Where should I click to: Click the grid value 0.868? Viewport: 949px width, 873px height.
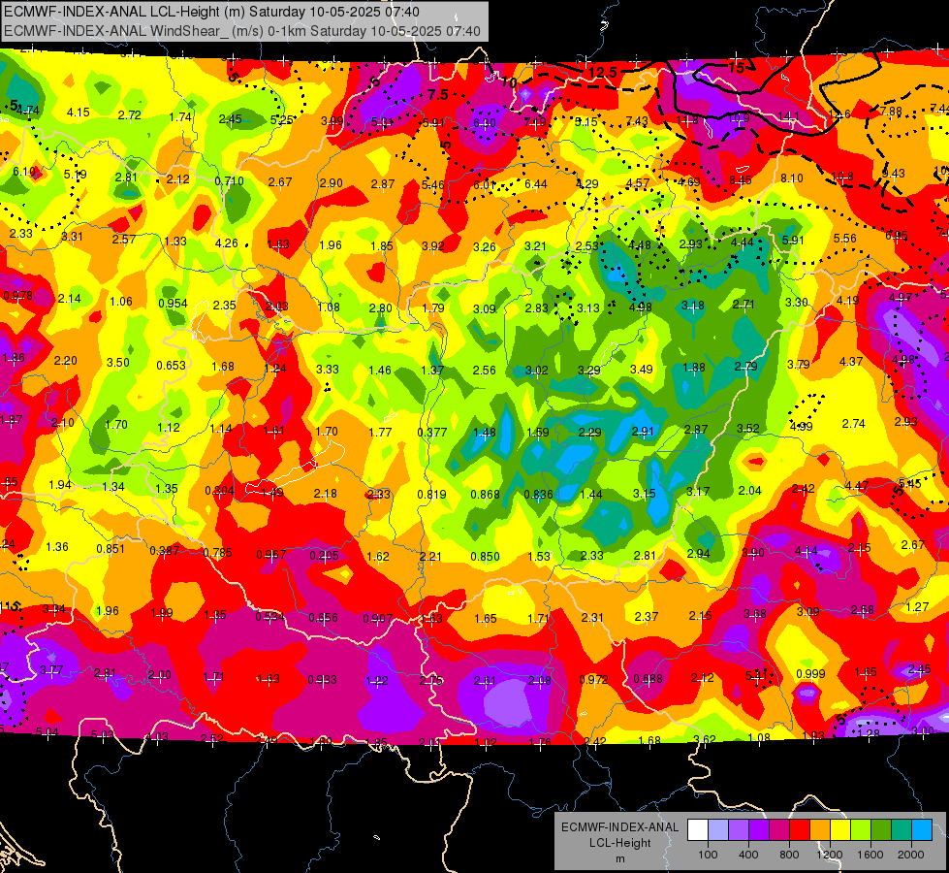[x=486, y=495]
